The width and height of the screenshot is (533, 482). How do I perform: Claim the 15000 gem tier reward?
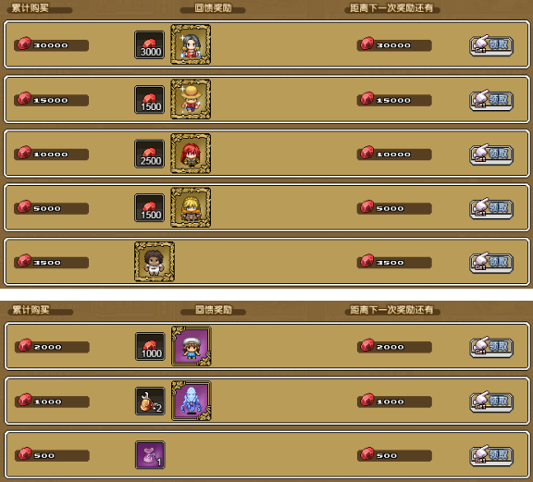click(x=491, y=101)
